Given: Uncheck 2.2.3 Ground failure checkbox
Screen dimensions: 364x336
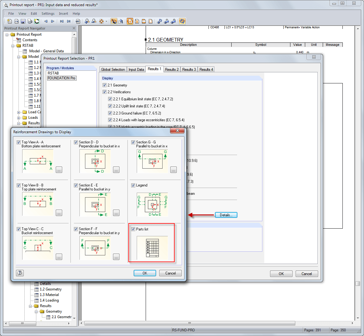Looking at the screenshot, I should pyautogui.click(x=110, y=113).
